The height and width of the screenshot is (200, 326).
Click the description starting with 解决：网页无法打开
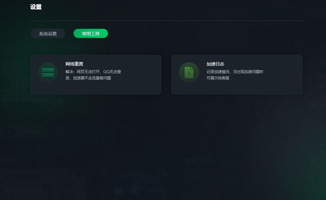tap(93, 72)
